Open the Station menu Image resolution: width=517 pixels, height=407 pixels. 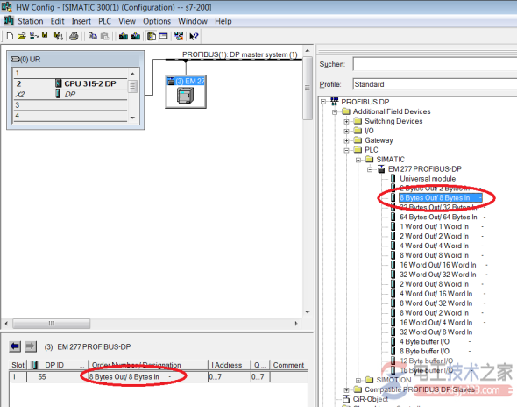click(x=31, y=21)
